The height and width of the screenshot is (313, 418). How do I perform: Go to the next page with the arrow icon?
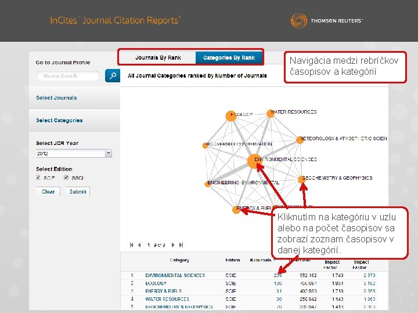pyautogui.click(x=173, y=245)
